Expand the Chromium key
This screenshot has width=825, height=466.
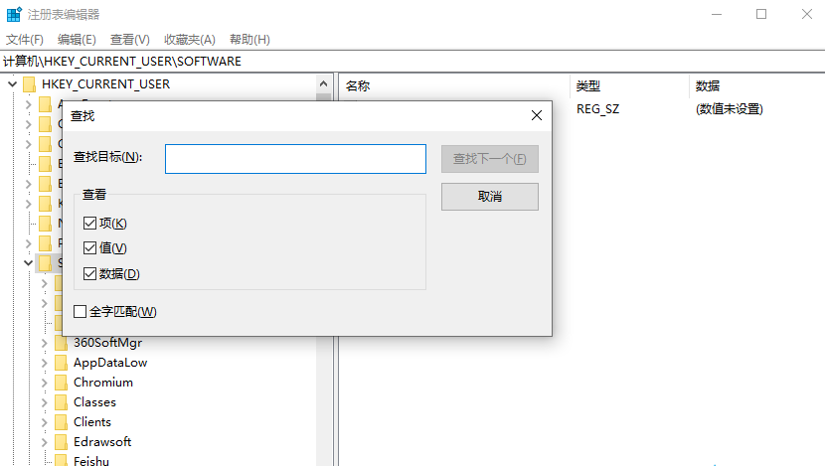click(45, 383)
